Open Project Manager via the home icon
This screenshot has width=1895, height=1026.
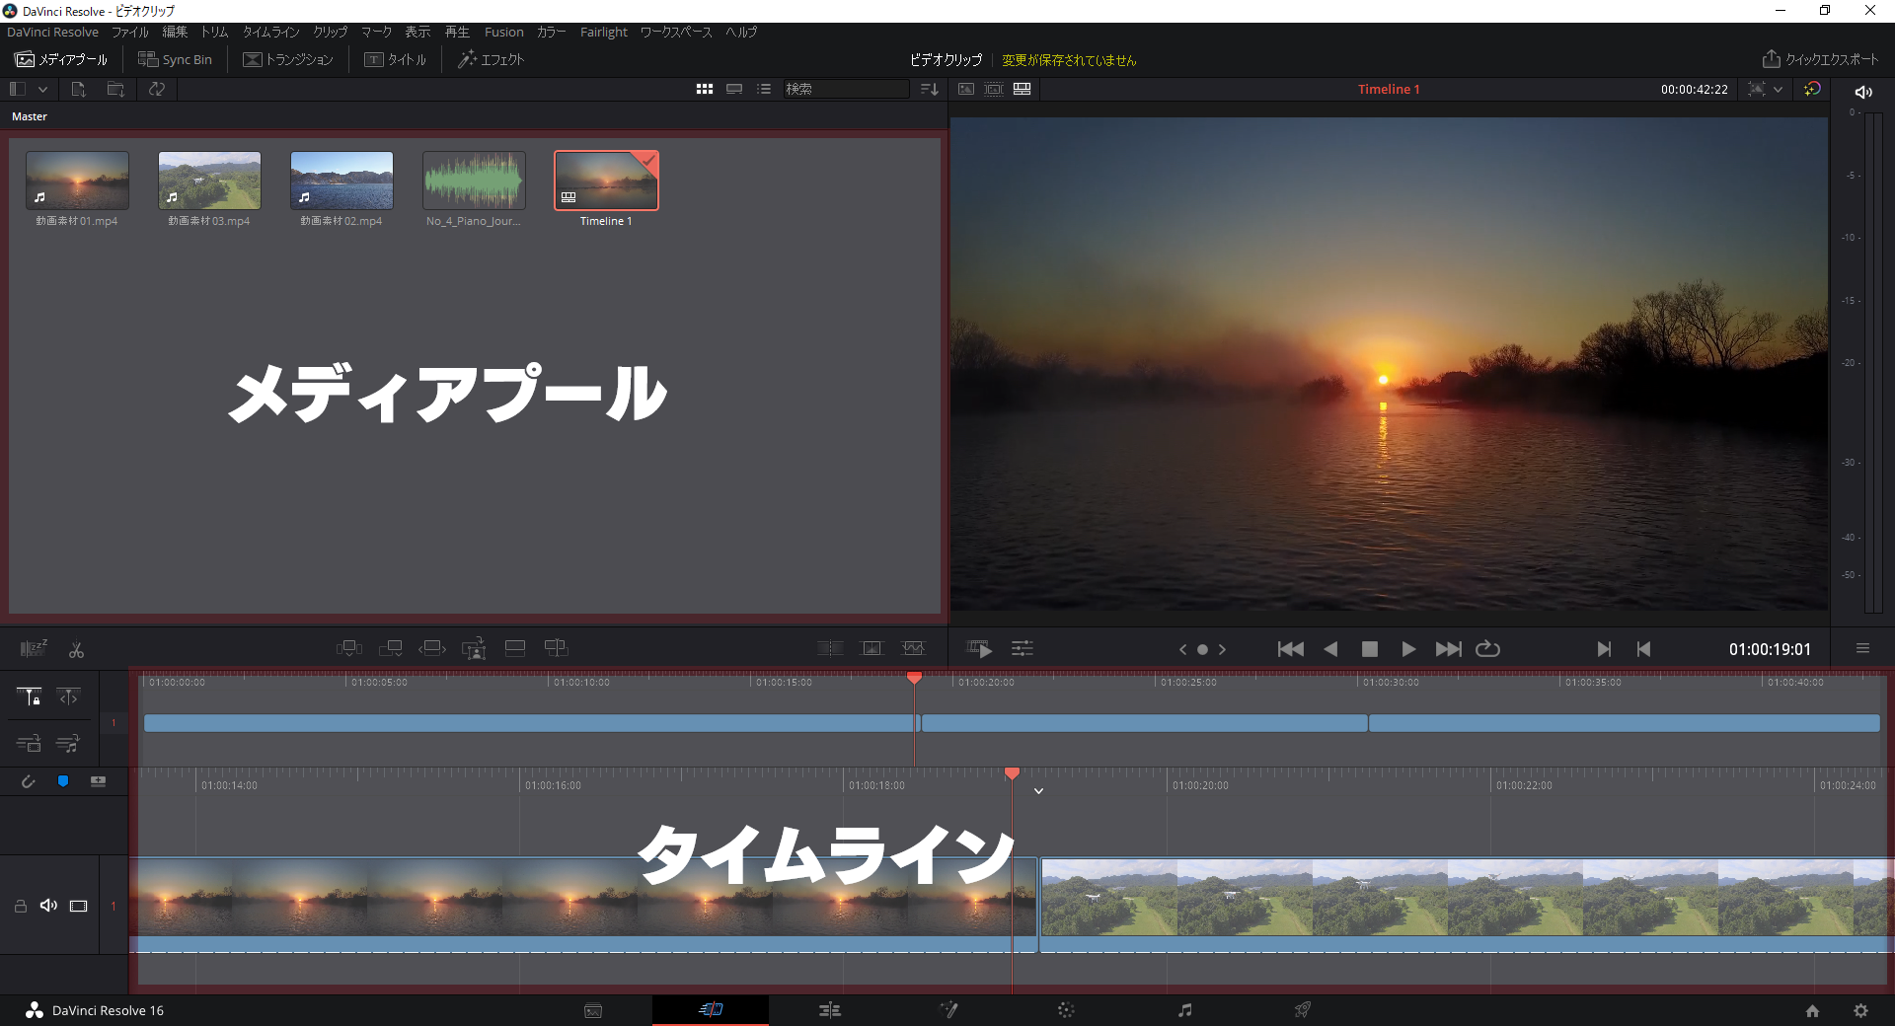pos(1812,1010)
